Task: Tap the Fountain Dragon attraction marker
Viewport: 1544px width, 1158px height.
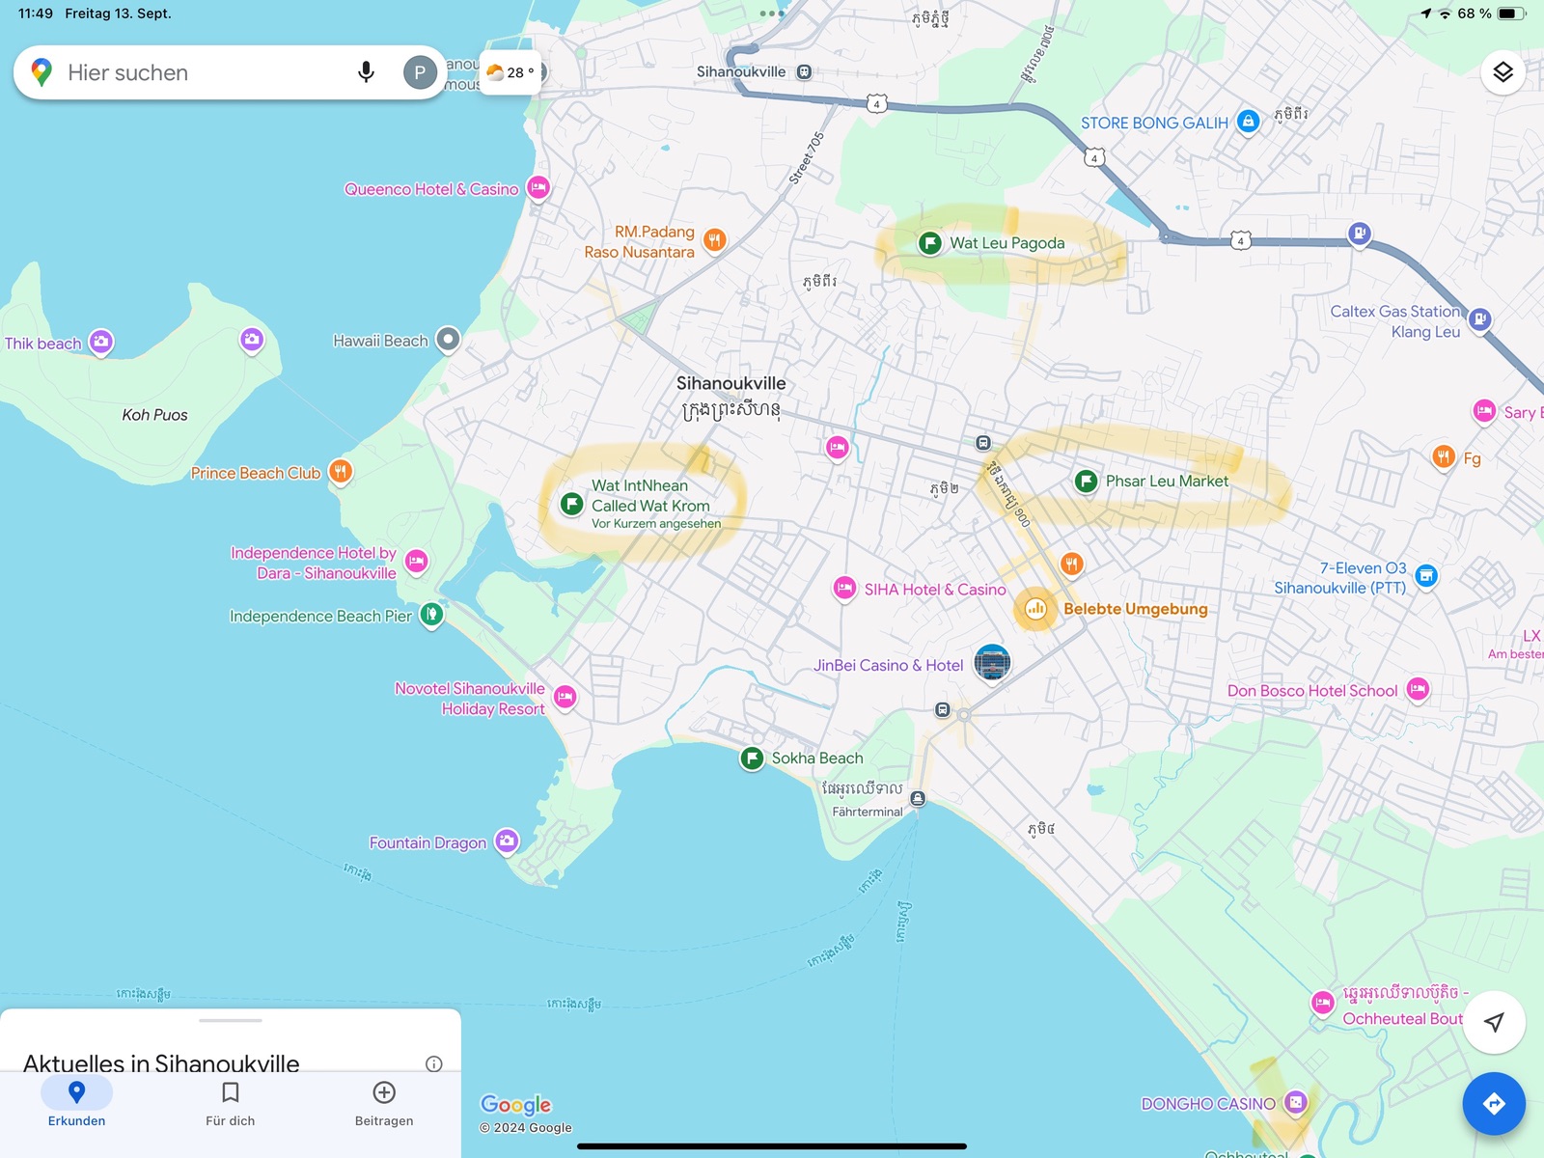Action: click(x=507, y=841)
